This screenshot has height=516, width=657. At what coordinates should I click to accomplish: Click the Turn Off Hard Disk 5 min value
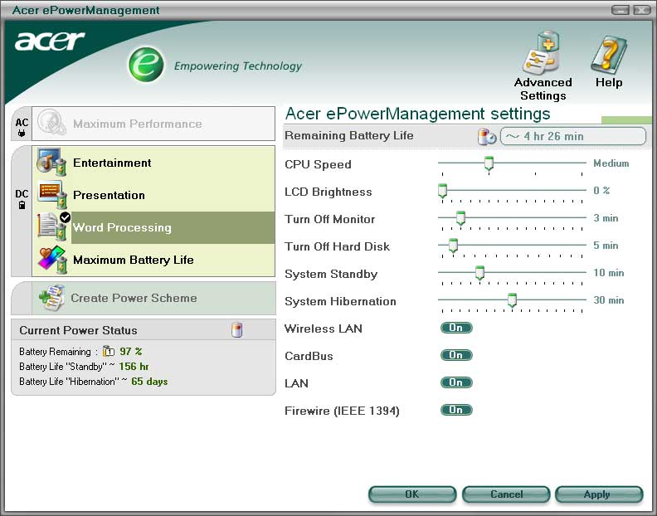606,246
